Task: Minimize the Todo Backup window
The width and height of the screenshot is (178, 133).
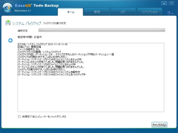Action: click(164, 4)
